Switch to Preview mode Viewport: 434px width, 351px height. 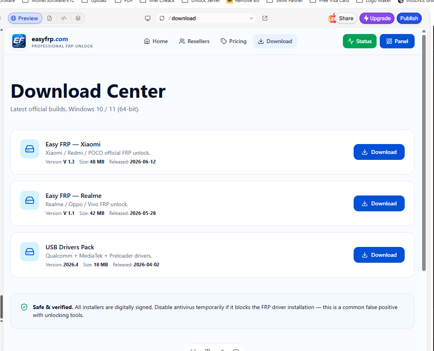pyautogui.click(x=25, y=18)
